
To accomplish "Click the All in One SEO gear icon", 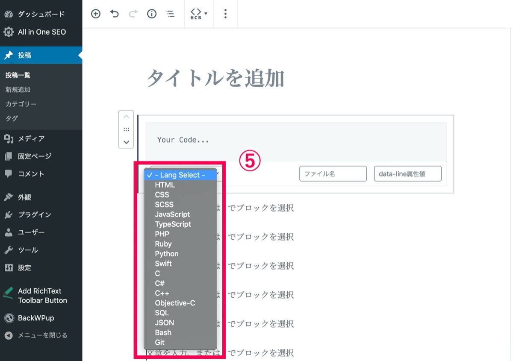I will point(9,32).
